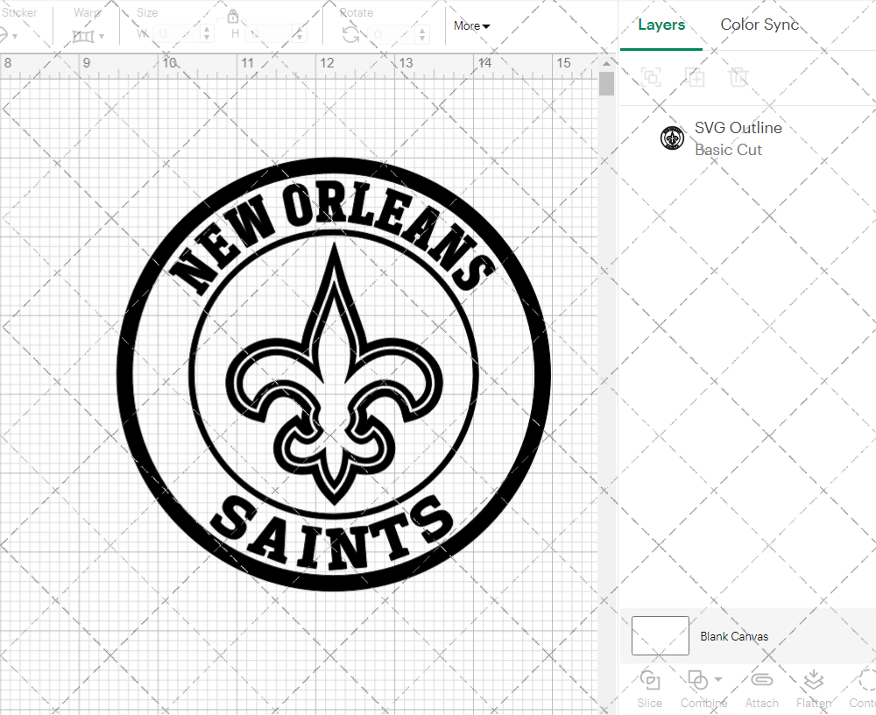Expand the Combine dropdown arrow
The height and width of the screenshot is (715, 876).
tap(718, 680)
